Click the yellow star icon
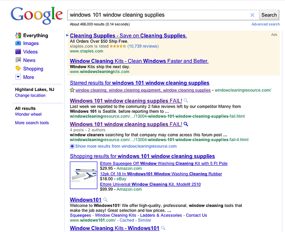 (72, 90)
